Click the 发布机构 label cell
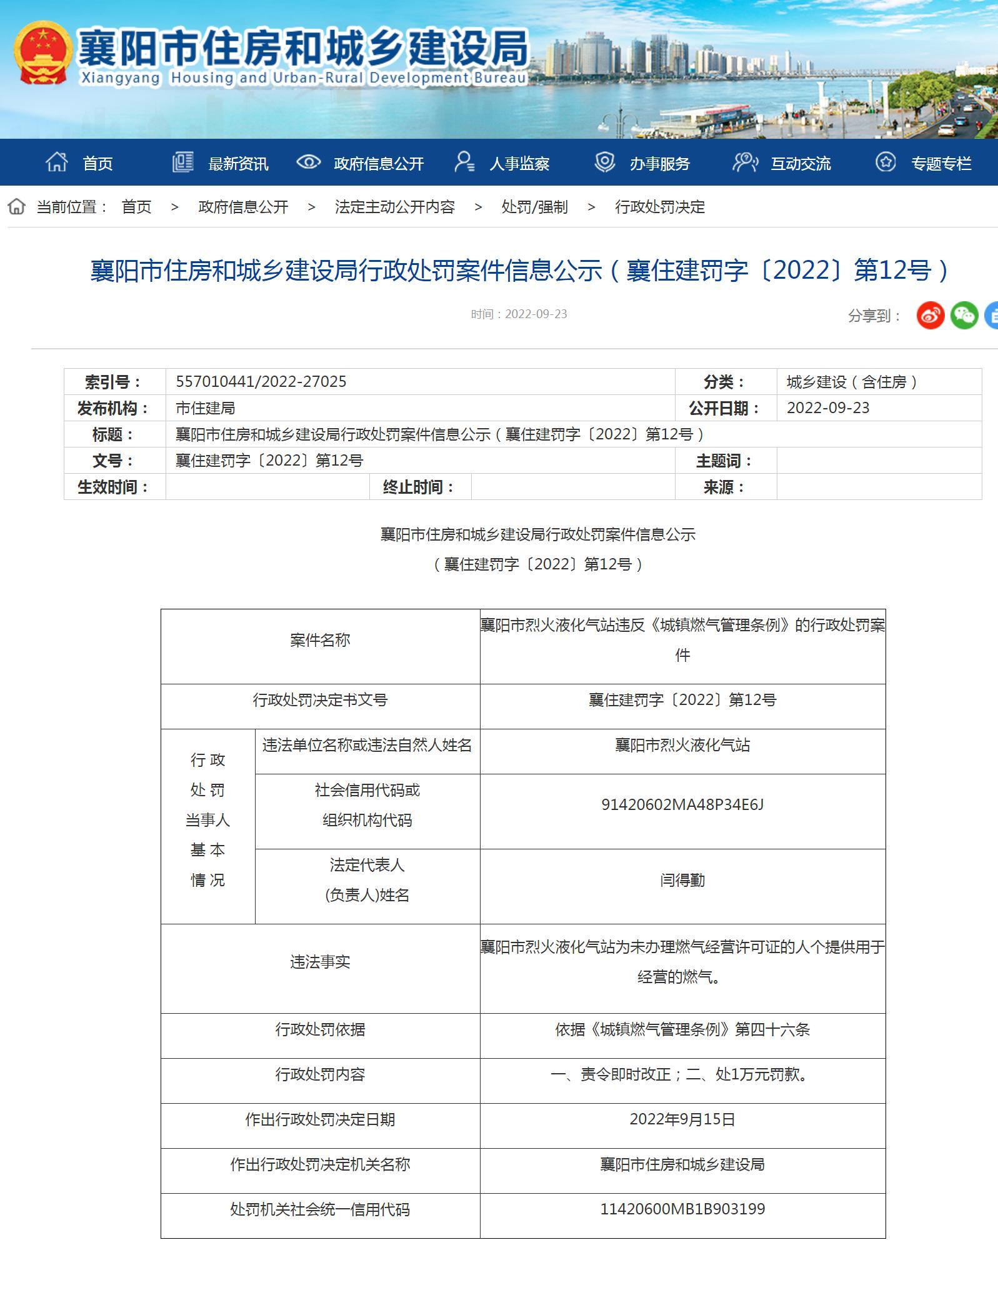Viewport: 998px width, 1295px height. [x=115, y=408]
